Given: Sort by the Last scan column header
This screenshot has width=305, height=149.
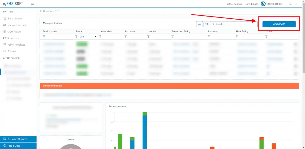Looking at the screenshot, I should coord(130,32).
